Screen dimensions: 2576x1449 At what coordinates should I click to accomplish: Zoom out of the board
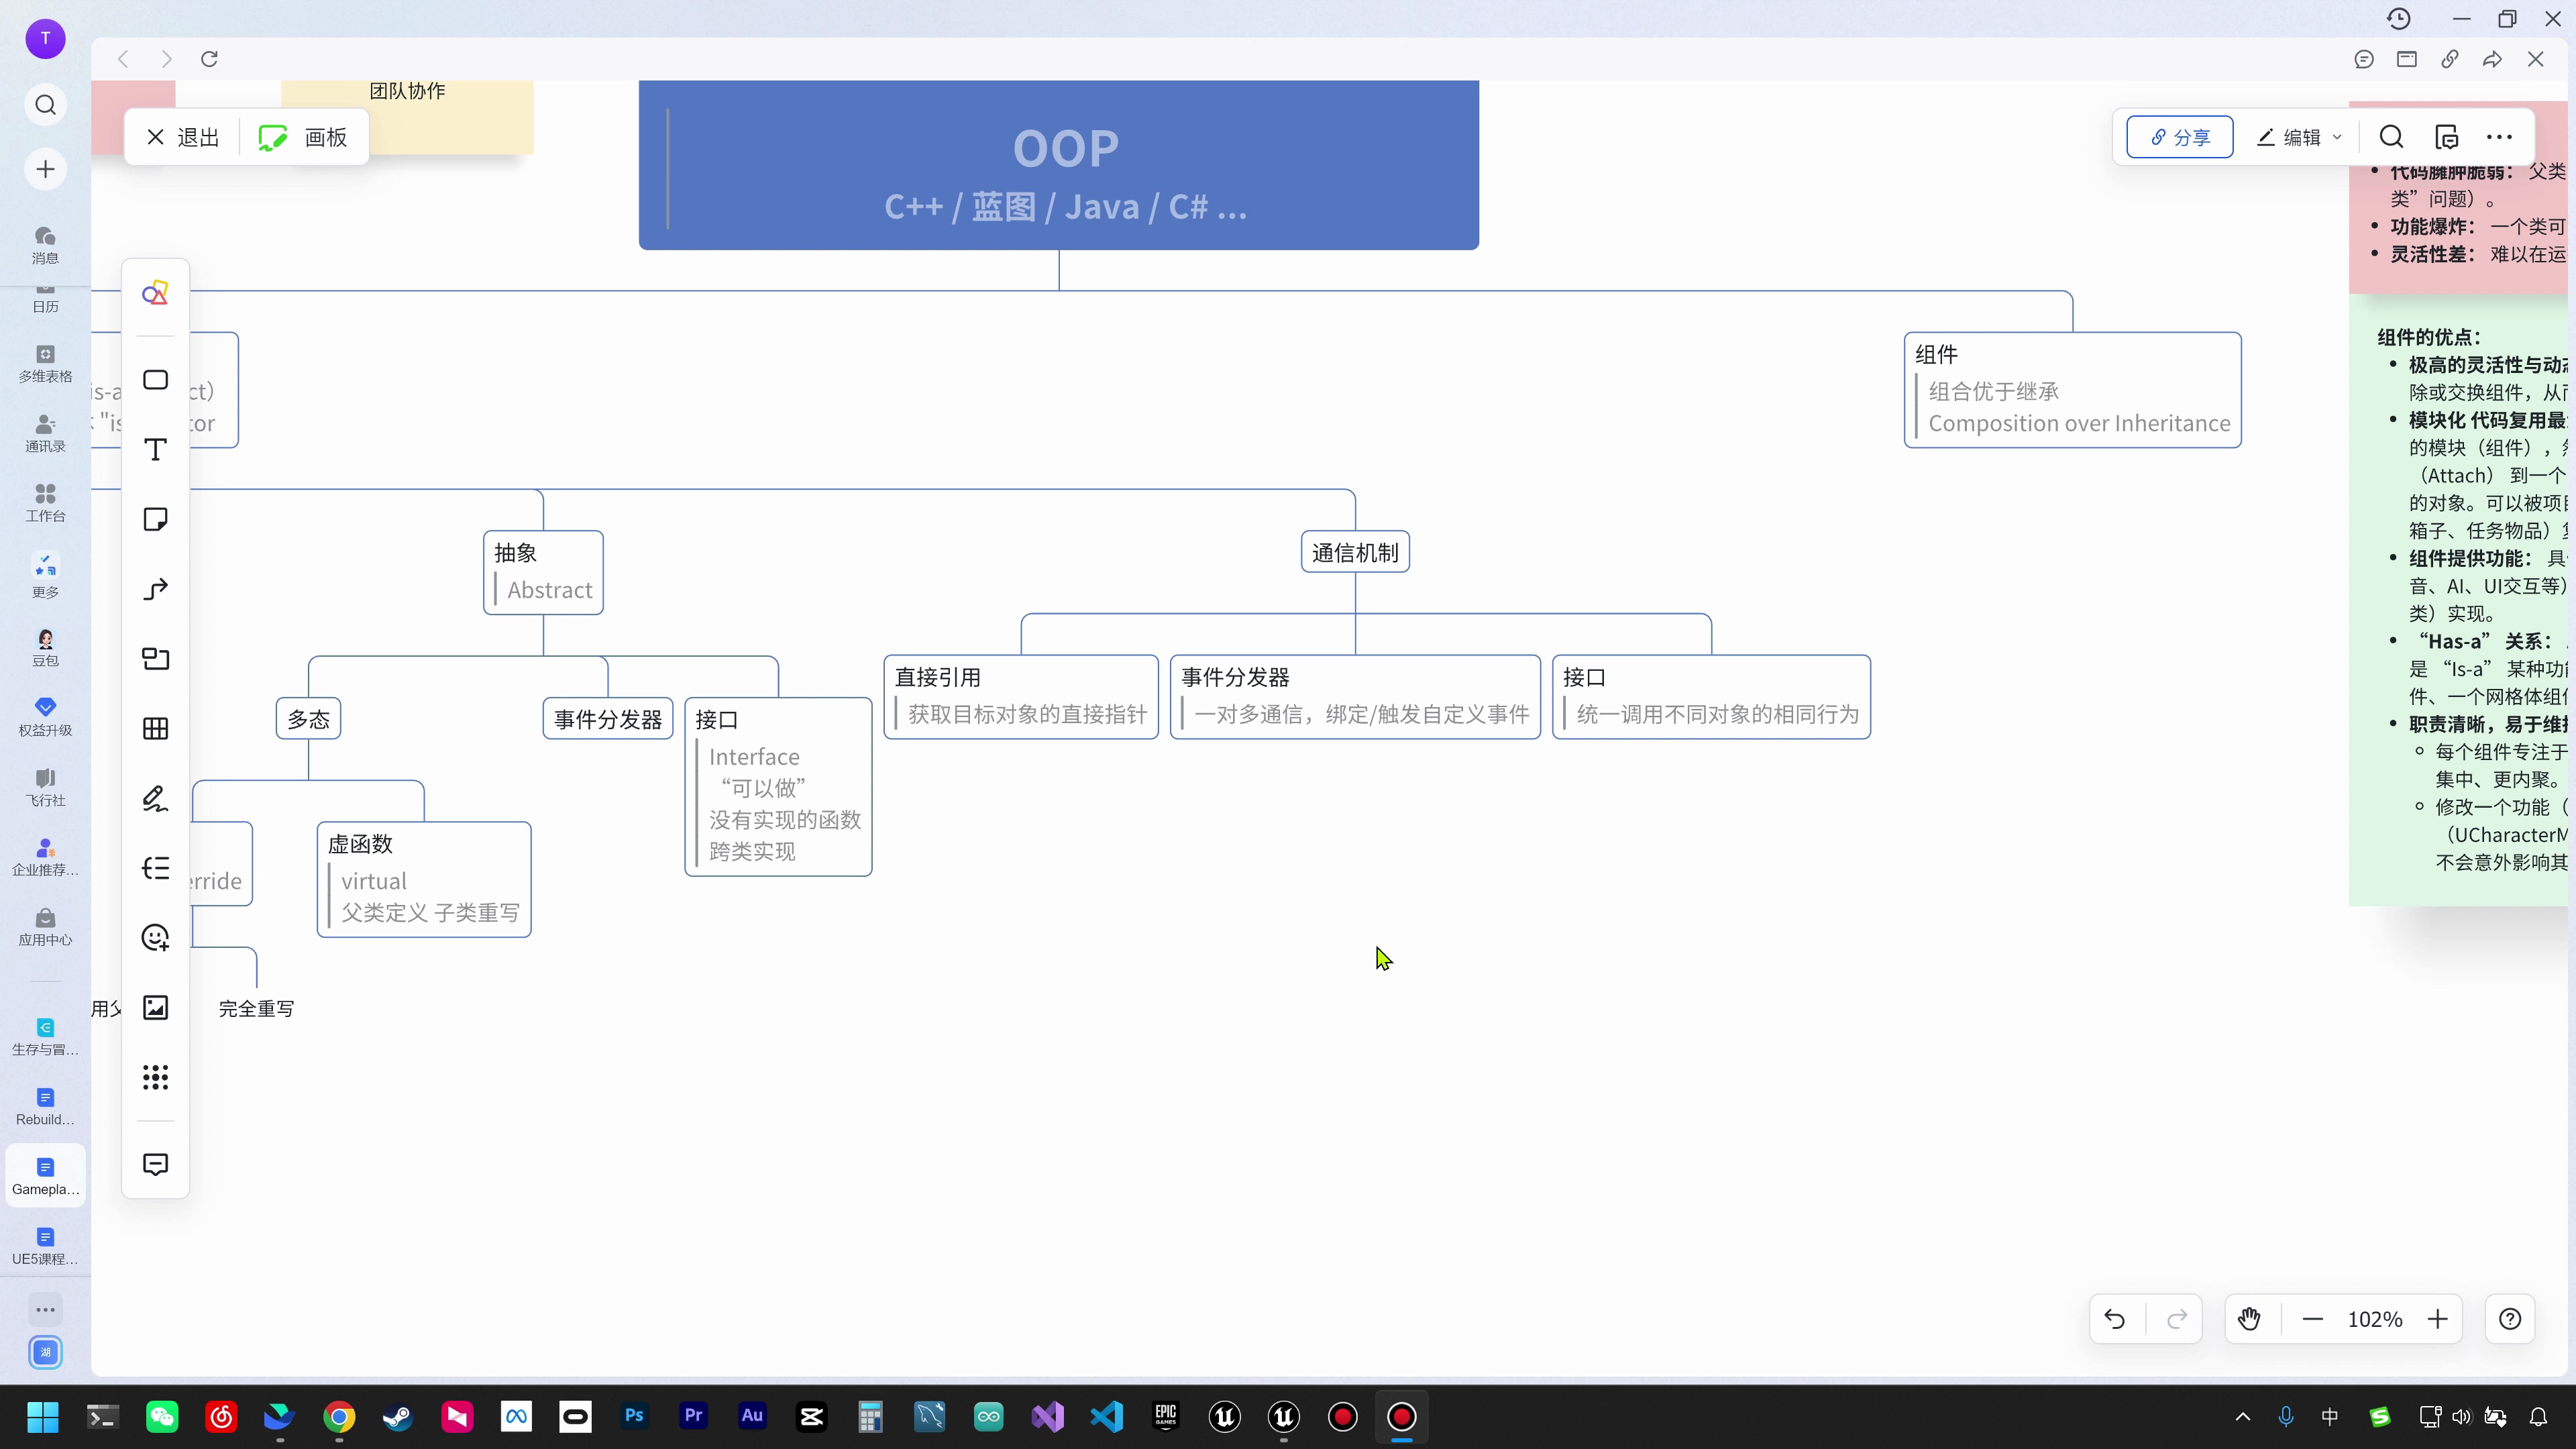coord(2313,1319)
